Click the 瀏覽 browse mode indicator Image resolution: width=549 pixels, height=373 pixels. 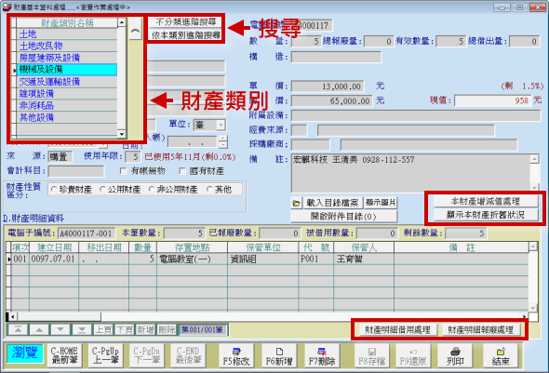point(24,353)
